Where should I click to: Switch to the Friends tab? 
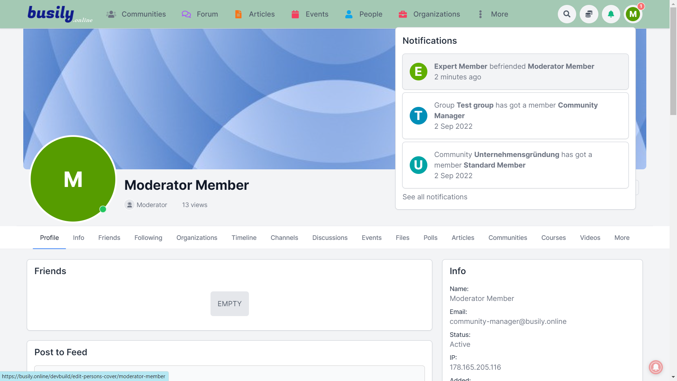[x=109, y=238]
